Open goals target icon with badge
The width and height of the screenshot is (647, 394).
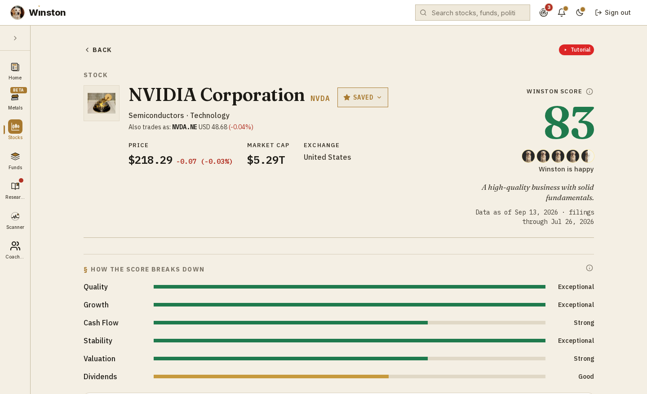pyautogui.click(x=544, y=13)
